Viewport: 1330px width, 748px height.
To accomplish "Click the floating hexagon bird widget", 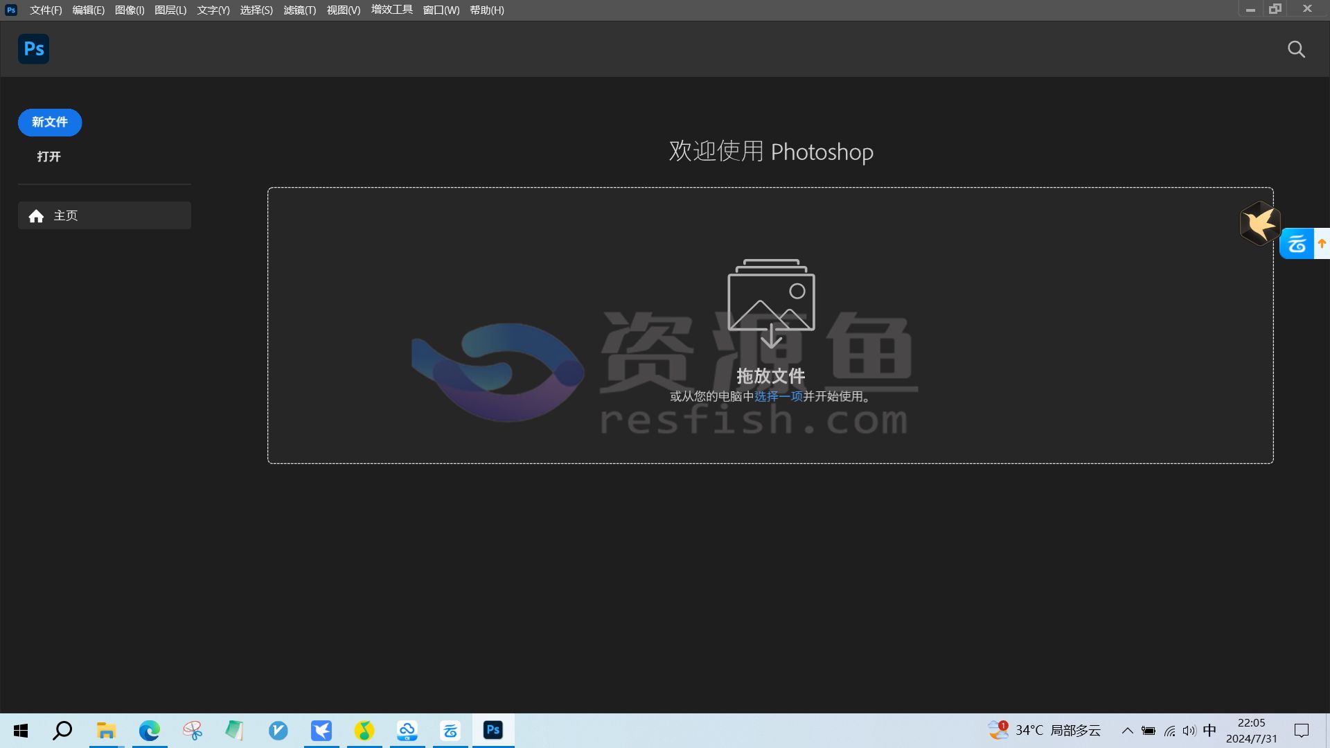I will click(x=1259, y=223).
